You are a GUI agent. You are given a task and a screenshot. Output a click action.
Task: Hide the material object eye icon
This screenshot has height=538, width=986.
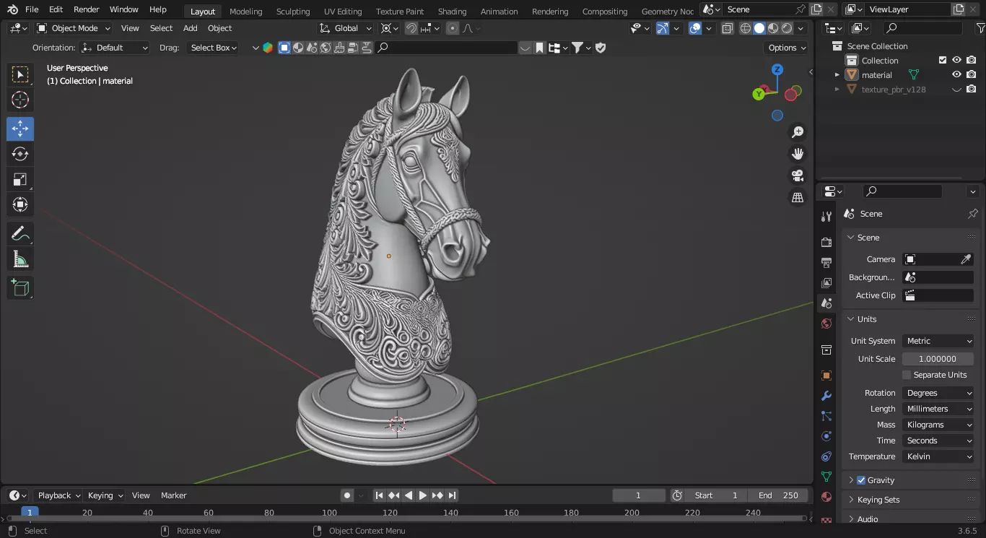[x=956, y=75]
